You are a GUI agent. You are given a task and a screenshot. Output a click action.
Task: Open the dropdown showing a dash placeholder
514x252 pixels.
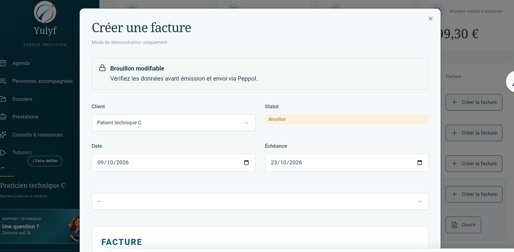(x=260, y=202)
